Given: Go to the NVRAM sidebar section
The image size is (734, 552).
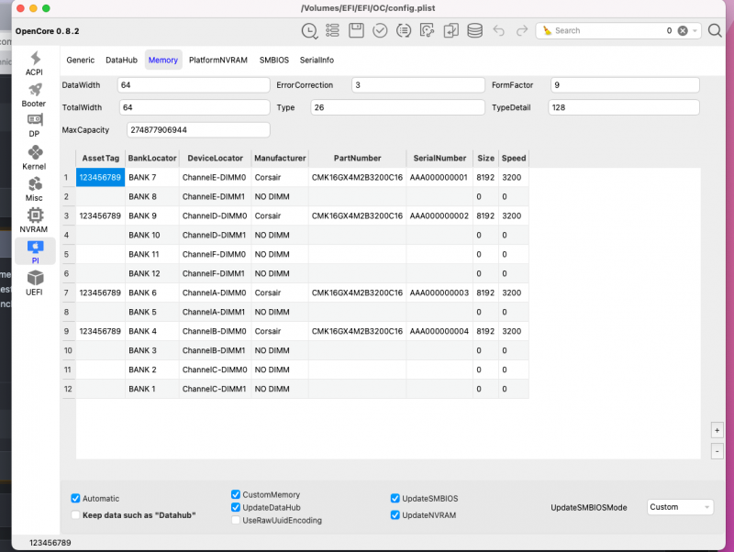Looking at the screenshot, I should point(34,219).
